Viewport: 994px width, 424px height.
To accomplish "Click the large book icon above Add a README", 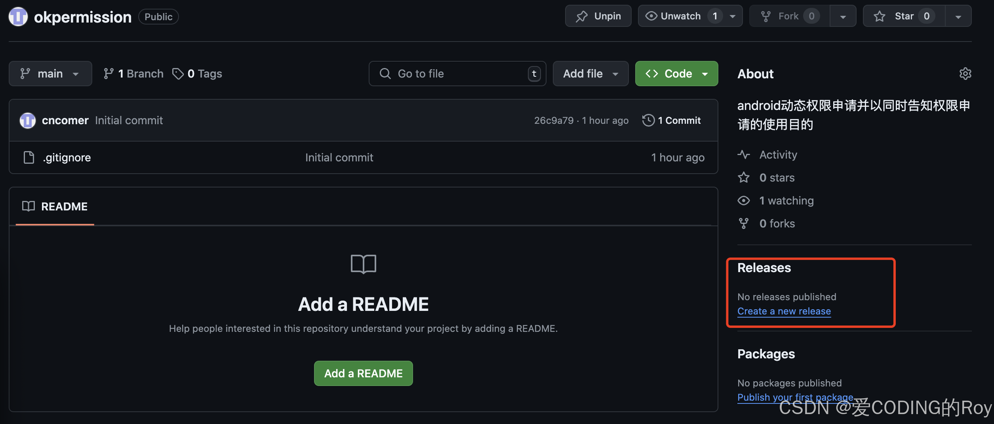I will (364, 264).
